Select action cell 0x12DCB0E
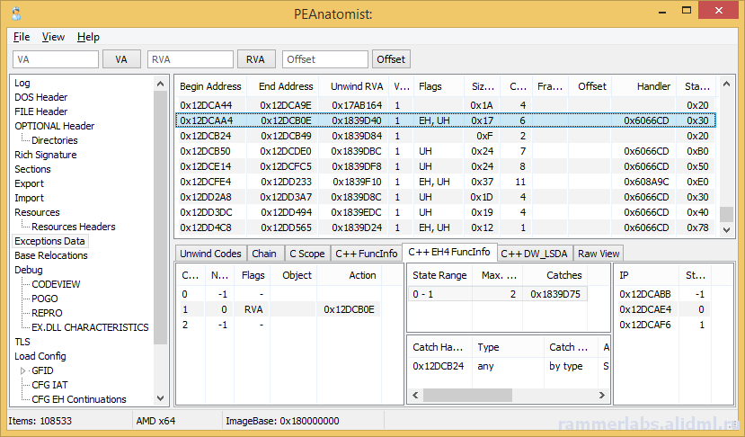 pos(350,309)
